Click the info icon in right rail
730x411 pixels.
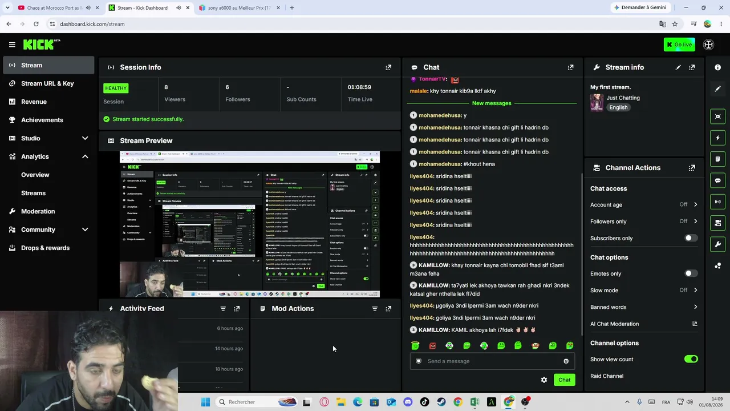click(717, 67)
